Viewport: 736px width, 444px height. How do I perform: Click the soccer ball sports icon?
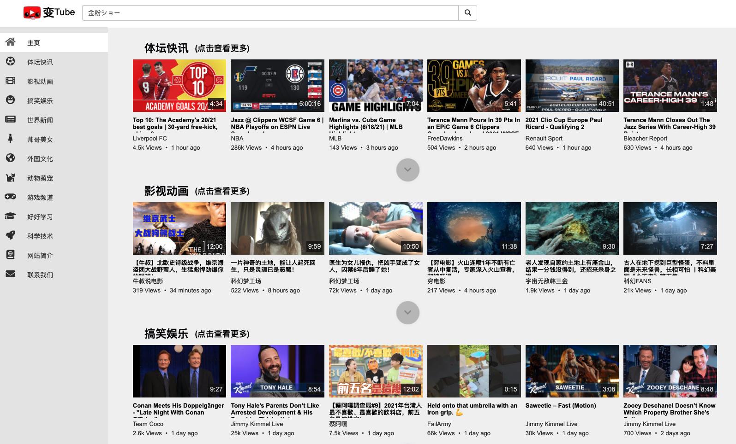point(10,61)
